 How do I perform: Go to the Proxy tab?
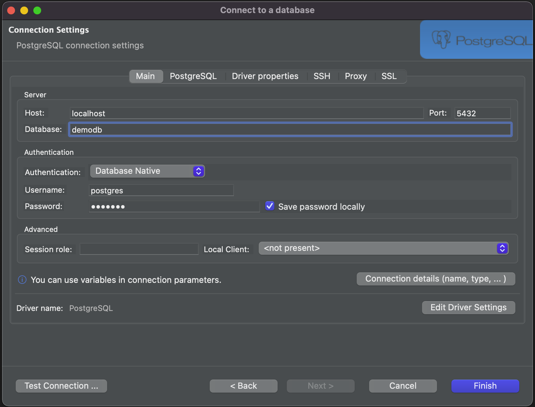(356, 76)
